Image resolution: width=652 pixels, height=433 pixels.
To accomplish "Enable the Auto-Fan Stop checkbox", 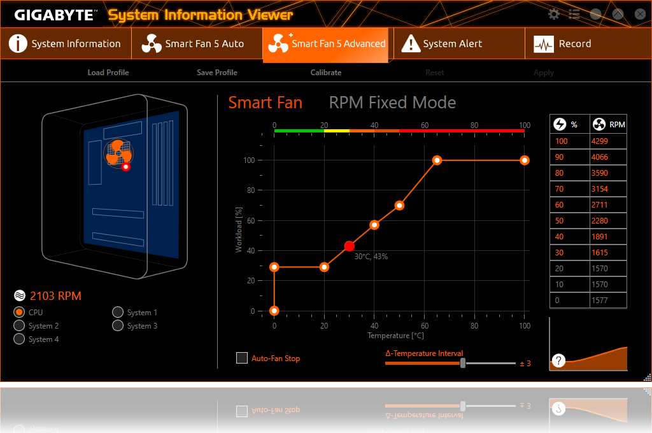I will point(242,358).
